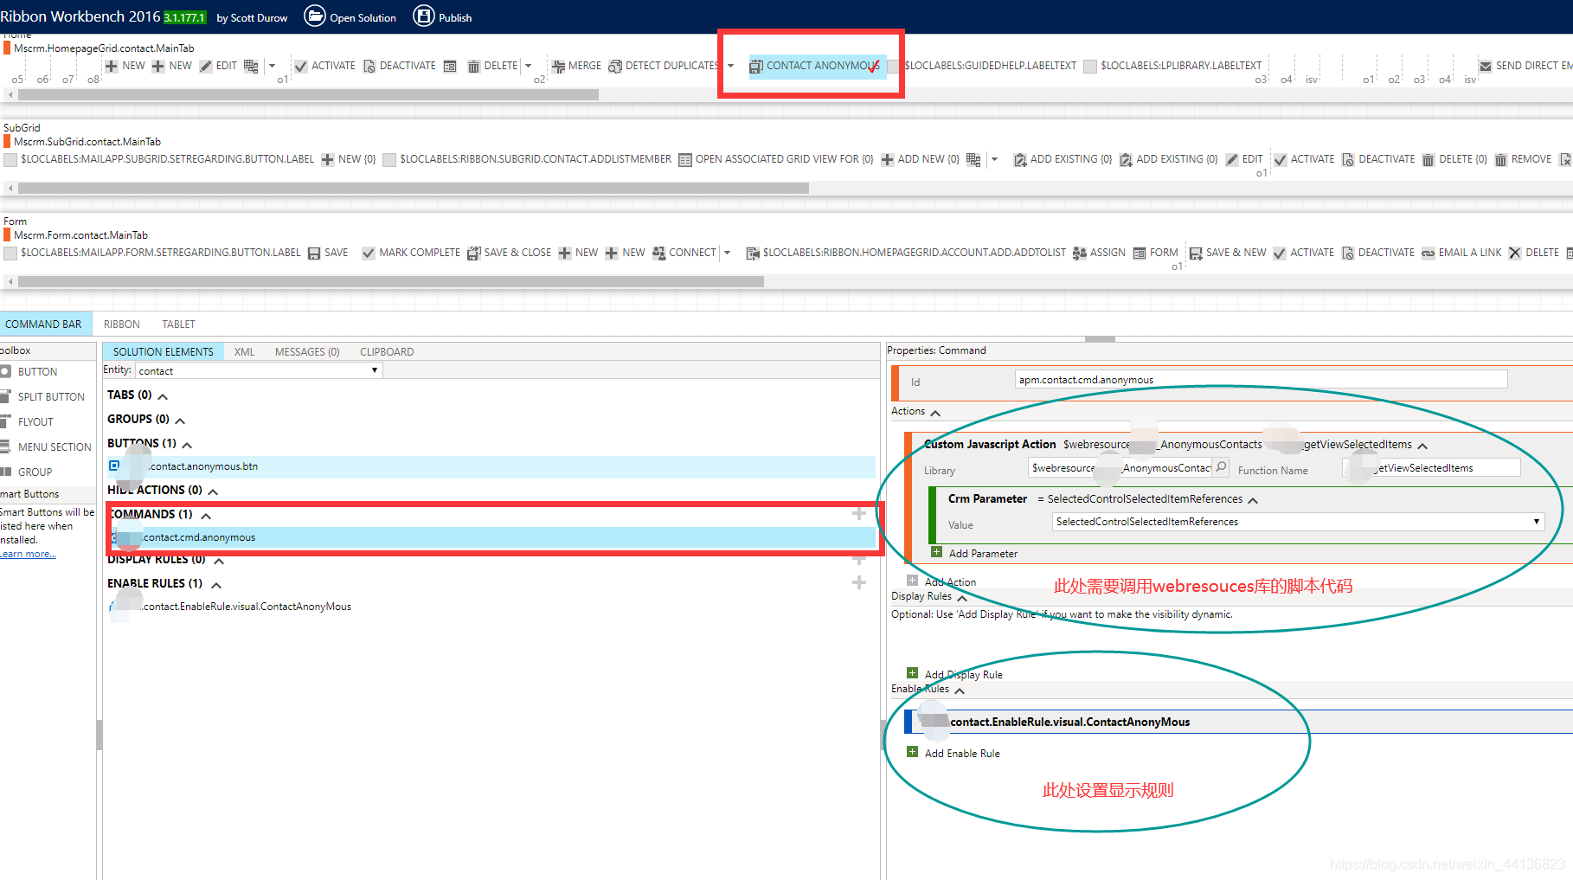Screen dimensions: 1573x880
Task: Click the SubGrid Remove trash icon
Action: (1501, 160)
